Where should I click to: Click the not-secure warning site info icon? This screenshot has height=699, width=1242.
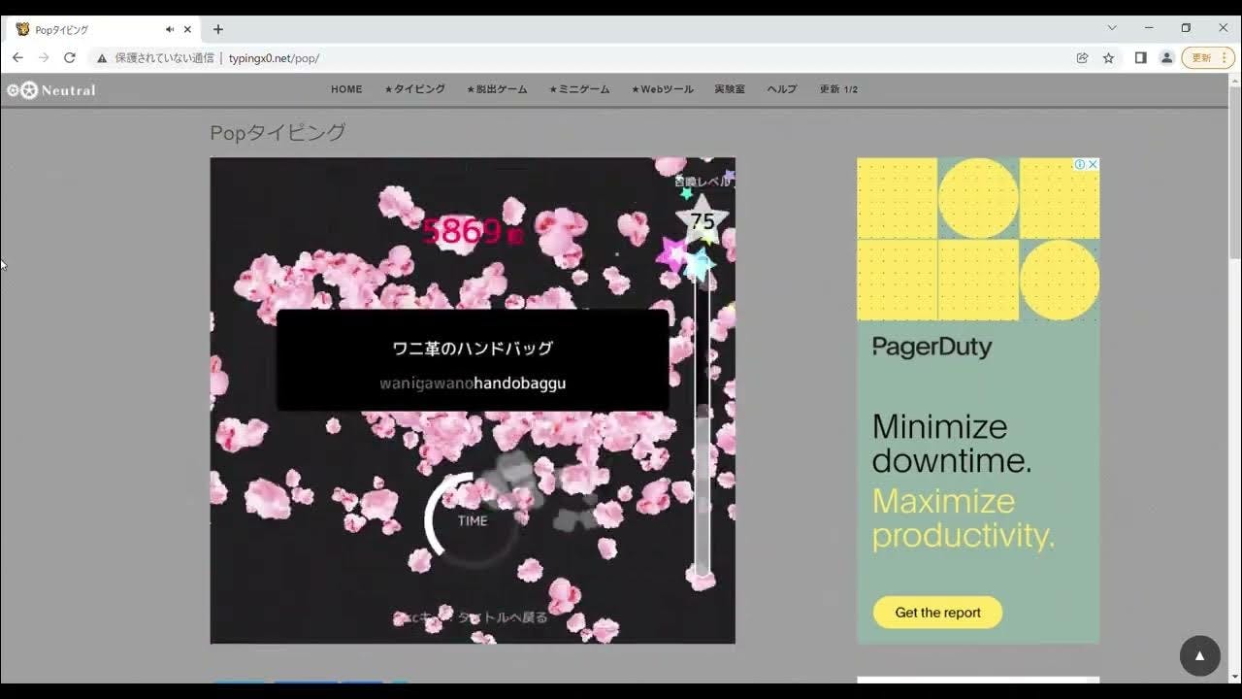pos(102,58)
